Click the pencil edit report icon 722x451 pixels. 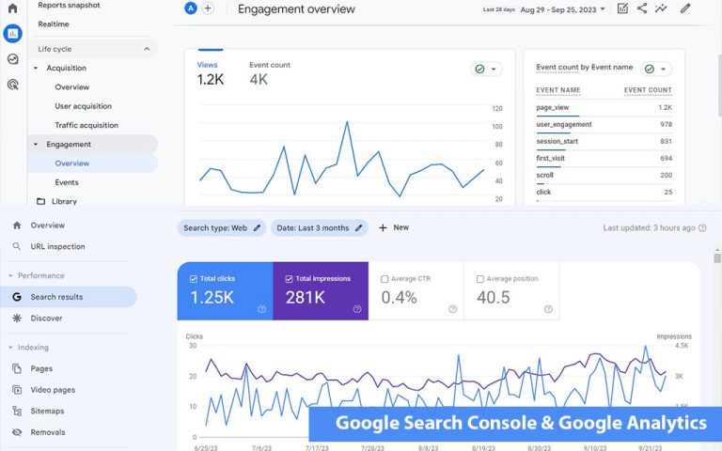coord(685,8)
